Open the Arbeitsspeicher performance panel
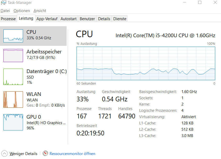The height and width of the screenshot is (159, 221). pos(33,55)
